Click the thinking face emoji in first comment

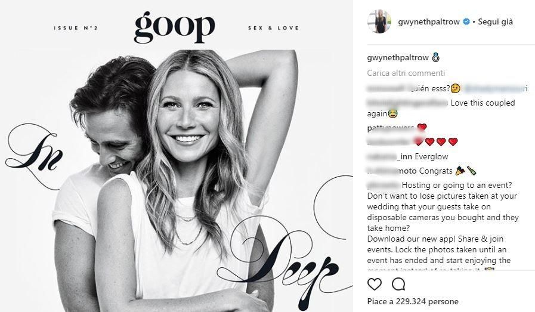pos(456,89)
